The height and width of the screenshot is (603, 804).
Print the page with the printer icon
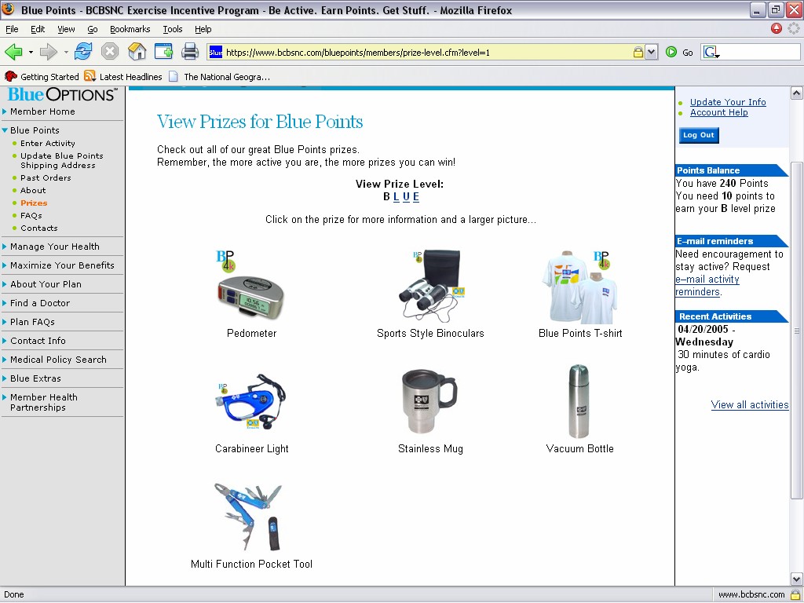[x=190, y=52]
